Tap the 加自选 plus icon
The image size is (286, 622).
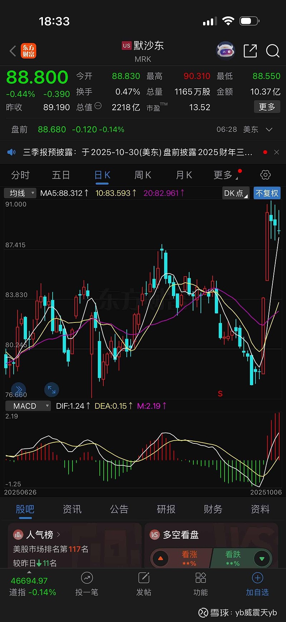click(257, 578)
